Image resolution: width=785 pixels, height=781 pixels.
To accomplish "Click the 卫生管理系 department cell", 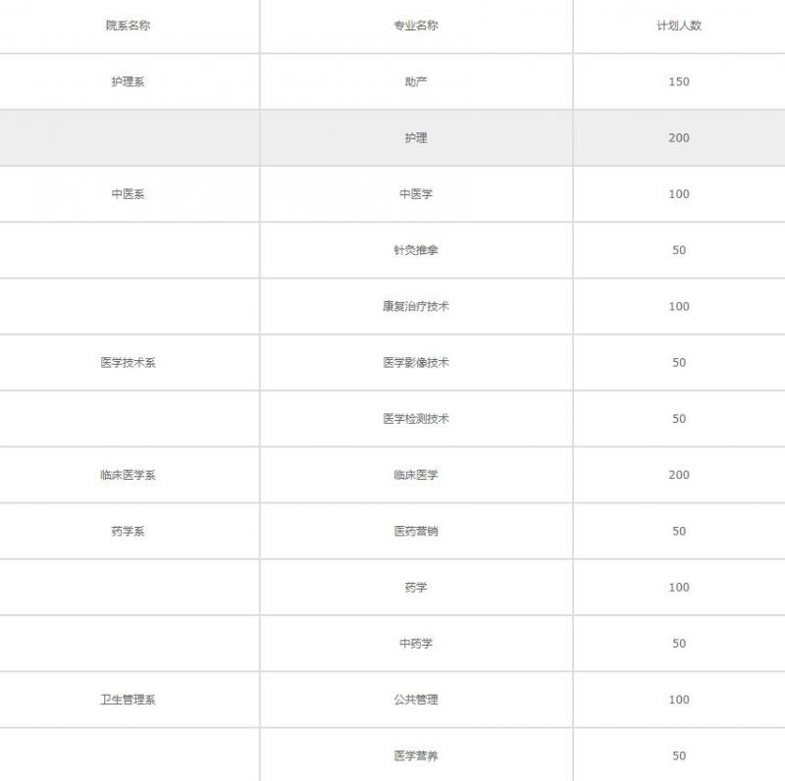I will (x=128, y=700).
